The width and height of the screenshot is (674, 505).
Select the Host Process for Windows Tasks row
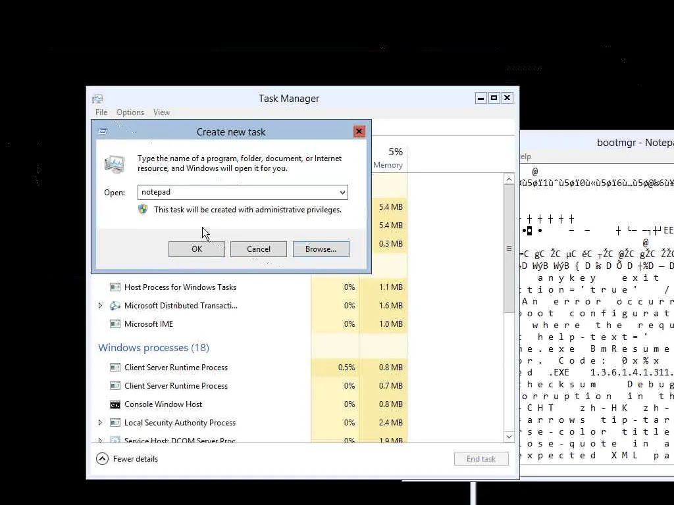pyautogui.click(x=249, y=287)
